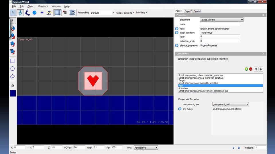Remove component with red minus
This screenshot has height=154, width=275.
(x=251, y=69)
